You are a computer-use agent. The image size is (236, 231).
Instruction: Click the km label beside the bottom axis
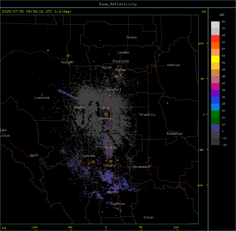tap(4, 228)
